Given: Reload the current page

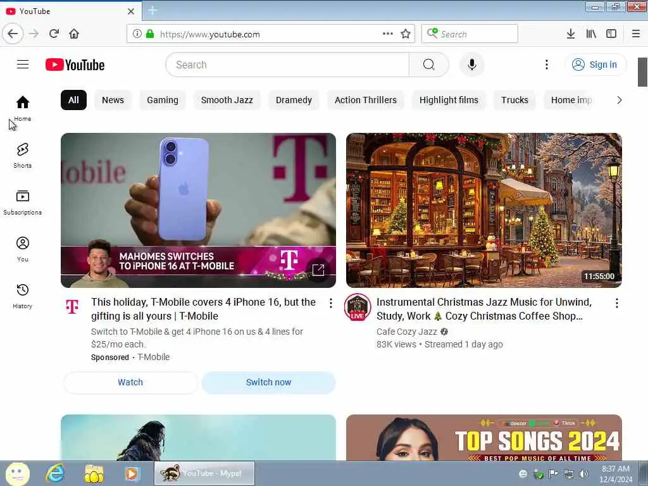Looking at the screenshot, I should [x=54, y=34].
